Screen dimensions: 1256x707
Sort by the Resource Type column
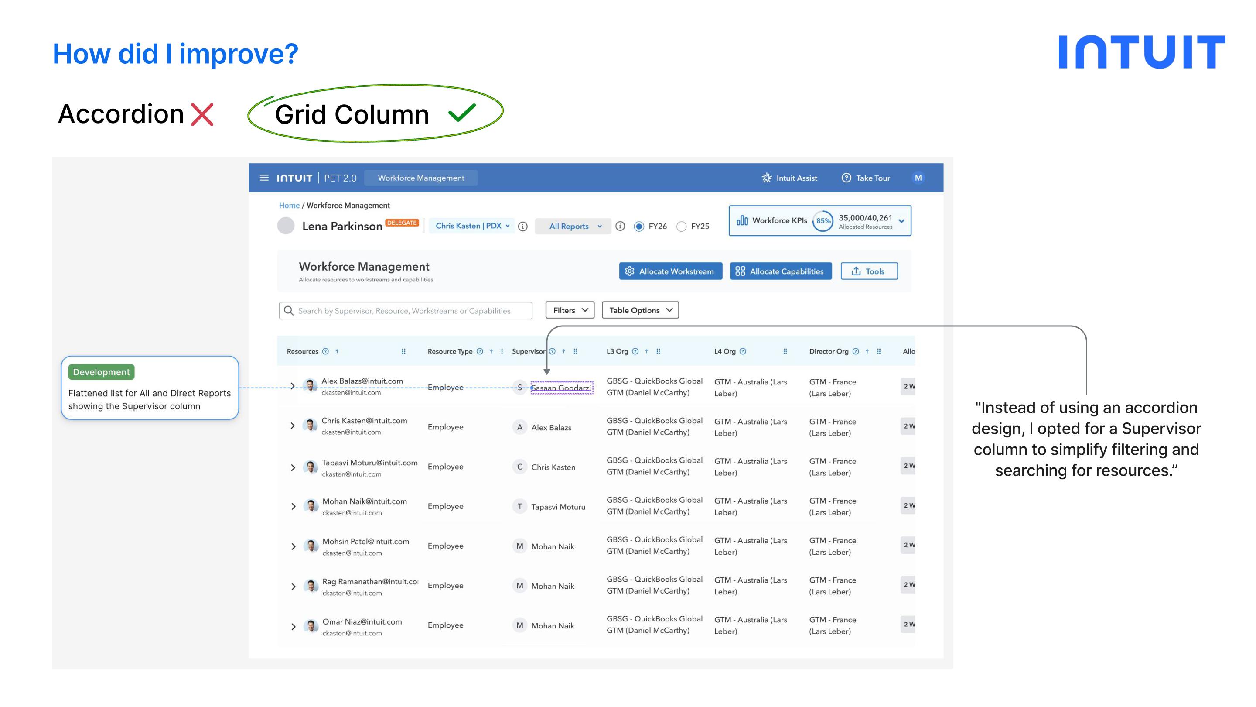coord(491,351)
